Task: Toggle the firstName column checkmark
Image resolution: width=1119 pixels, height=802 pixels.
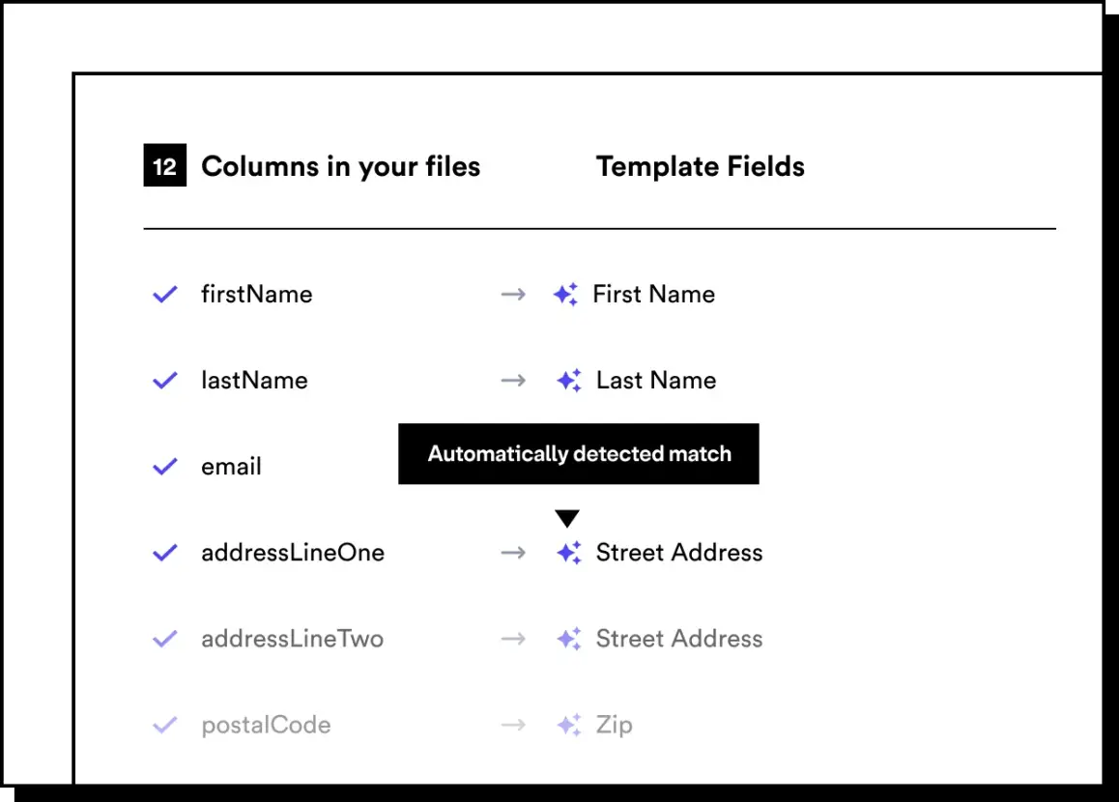Action: pyautogui.click(x=165, y=295)
